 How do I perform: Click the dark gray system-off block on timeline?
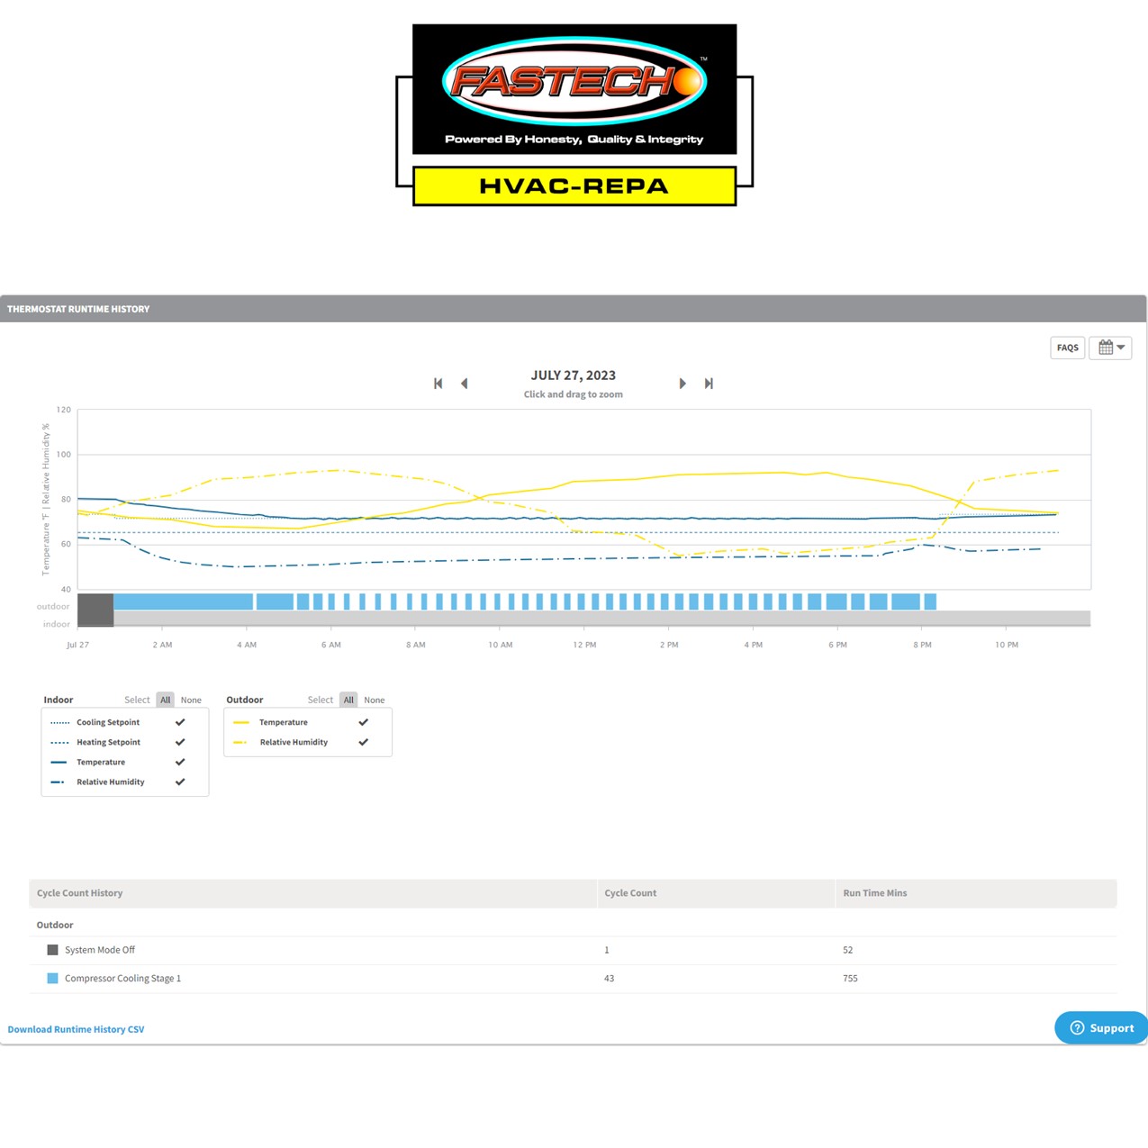pos(95,610)
